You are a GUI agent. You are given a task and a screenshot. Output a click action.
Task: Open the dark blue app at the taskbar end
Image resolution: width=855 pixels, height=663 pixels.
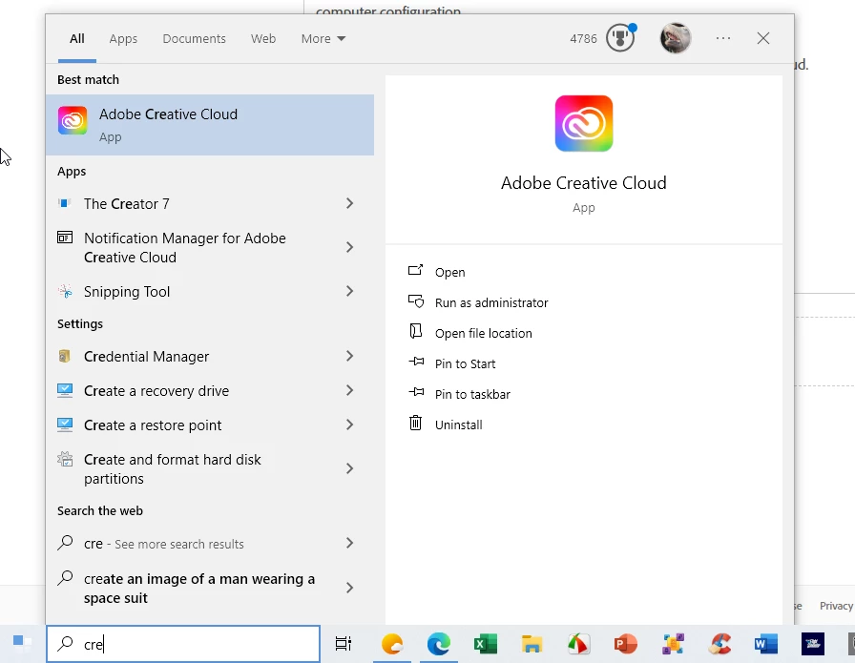tap(812, 644)
